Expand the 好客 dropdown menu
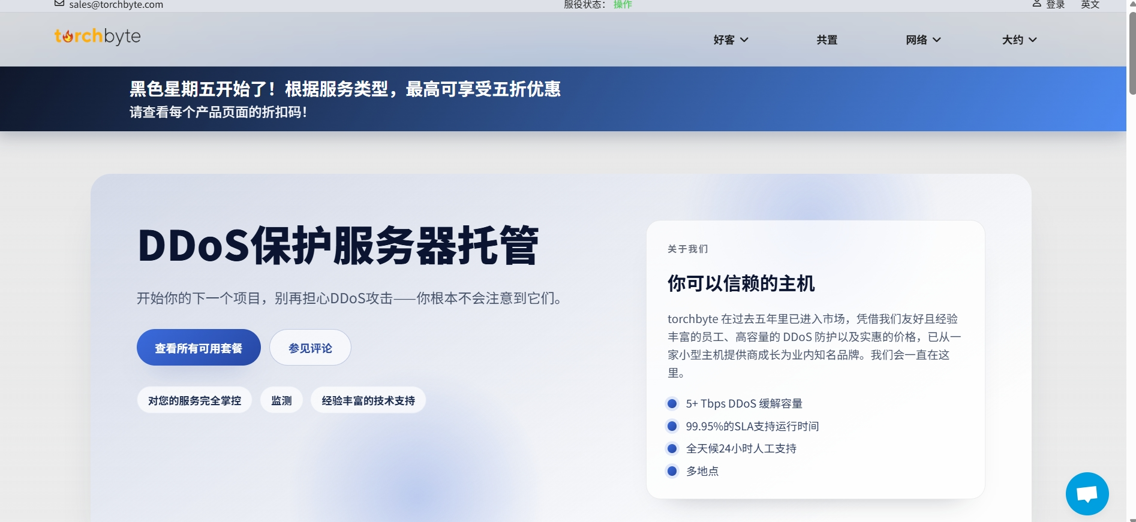The image size is (1136, 522). 730,40
